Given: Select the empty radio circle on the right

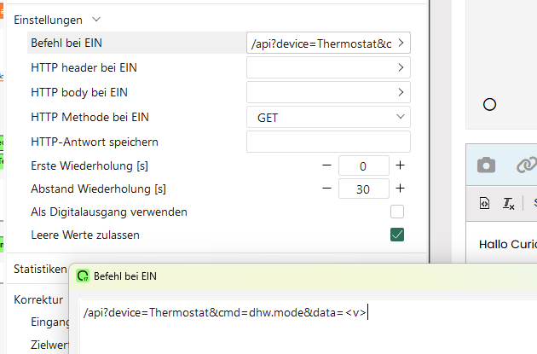Looking at the screenshot, I should pyautogui.click(x=489, y=104).
